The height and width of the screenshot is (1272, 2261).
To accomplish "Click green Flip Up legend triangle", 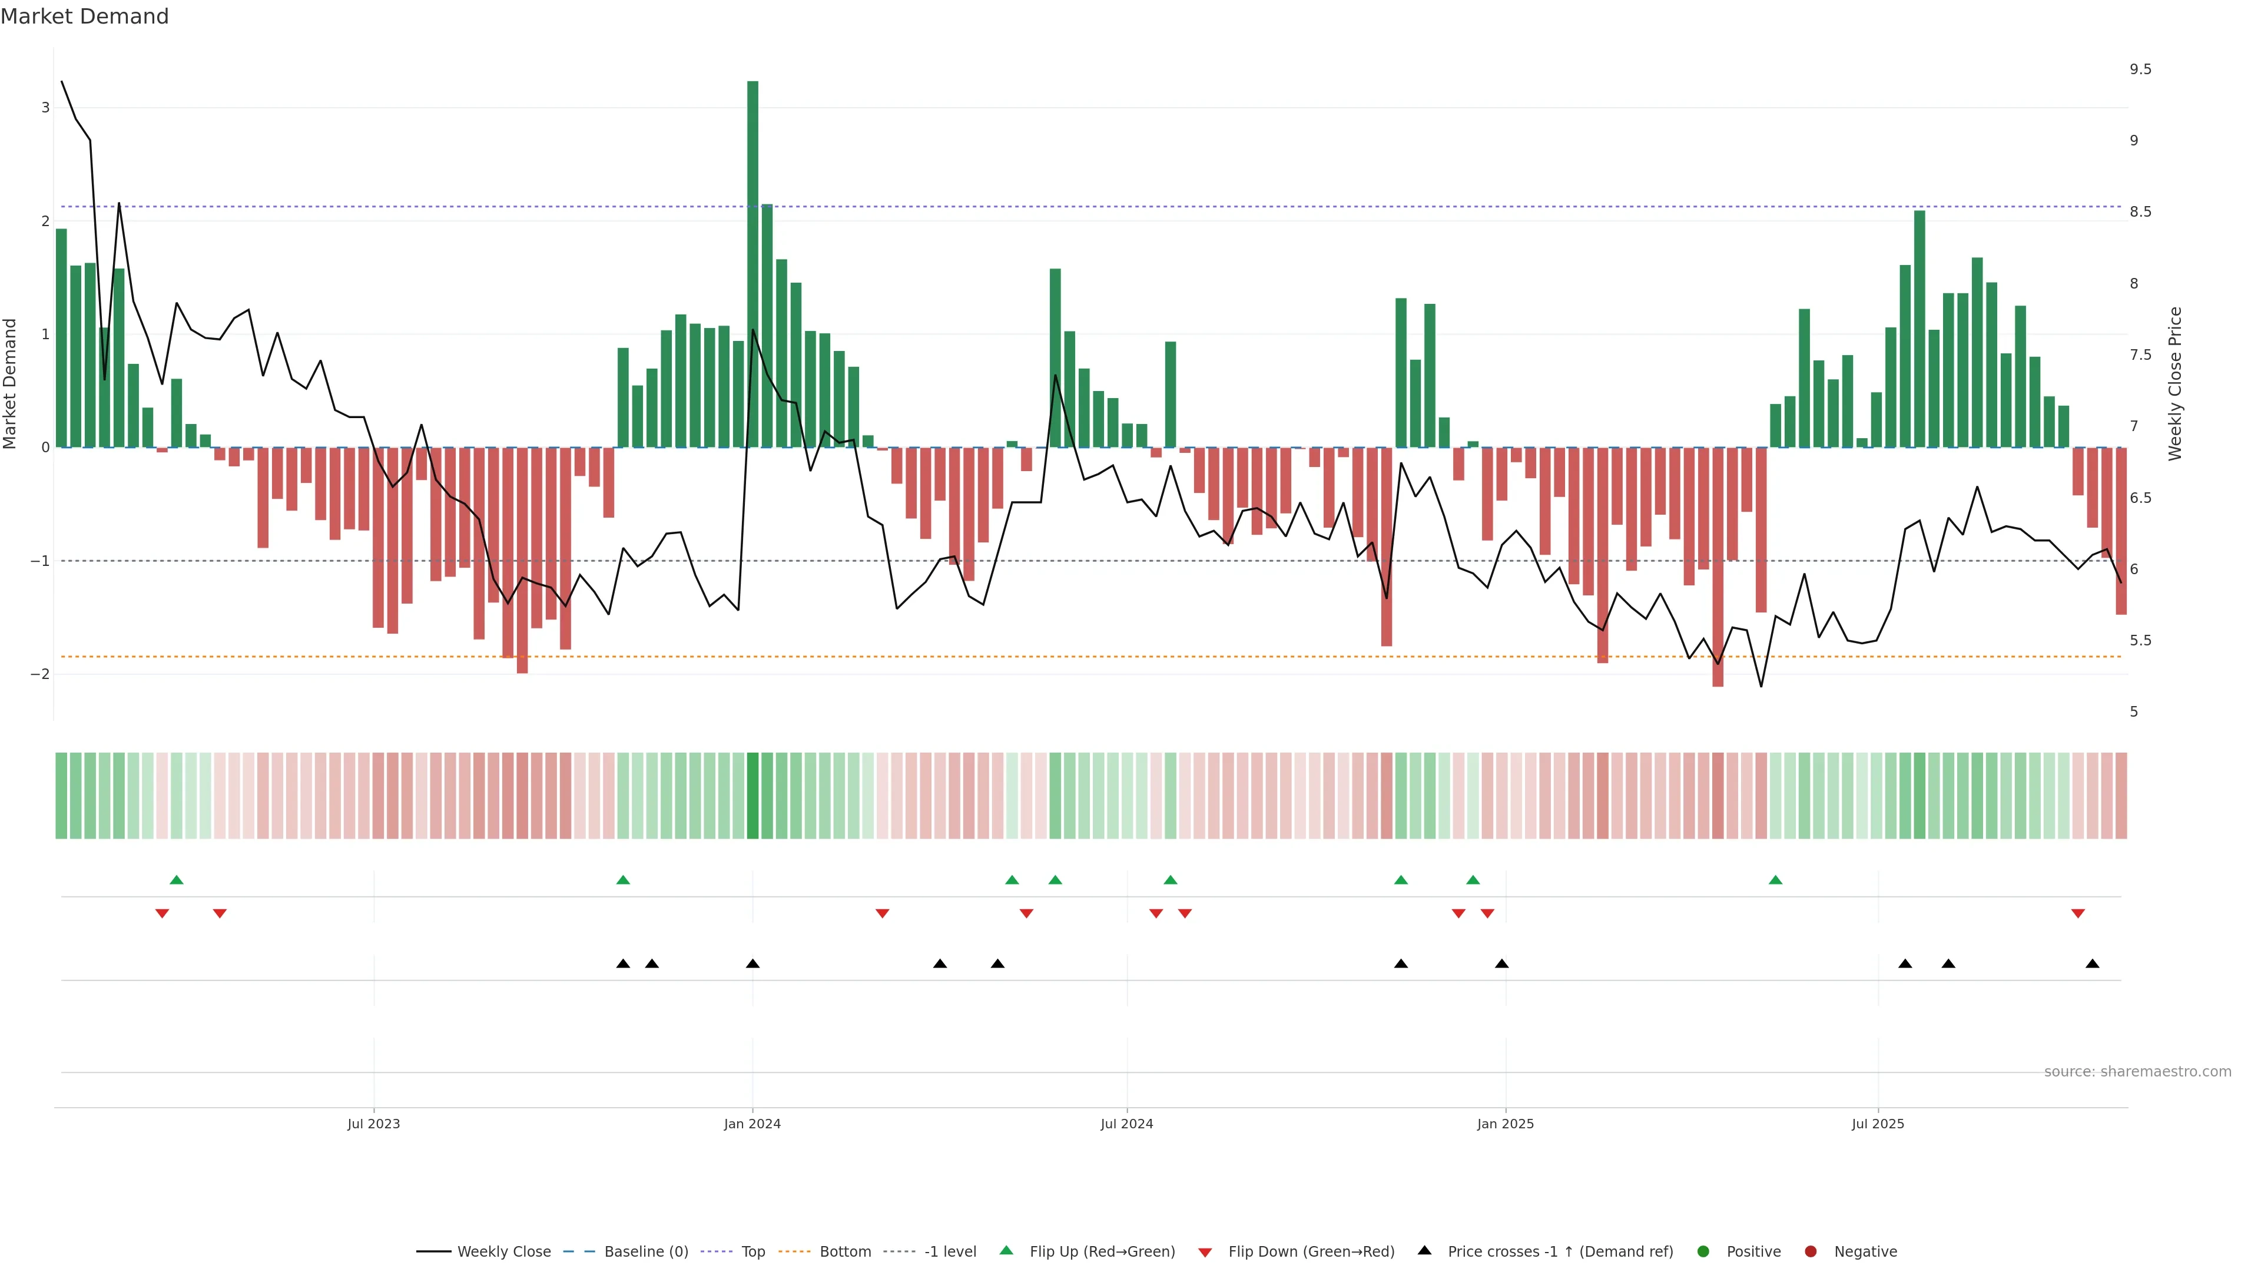I will (x=1007, y=1250).
